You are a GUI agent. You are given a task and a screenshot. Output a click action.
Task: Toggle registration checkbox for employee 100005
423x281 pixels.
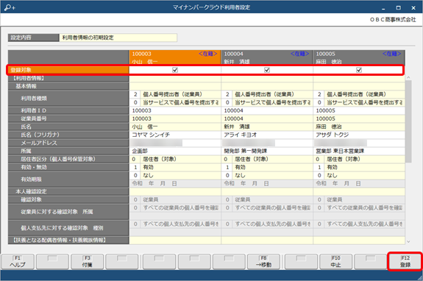click(359, 70)
